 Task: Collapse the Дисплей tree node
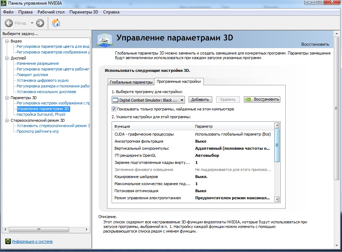pos(7,58)
